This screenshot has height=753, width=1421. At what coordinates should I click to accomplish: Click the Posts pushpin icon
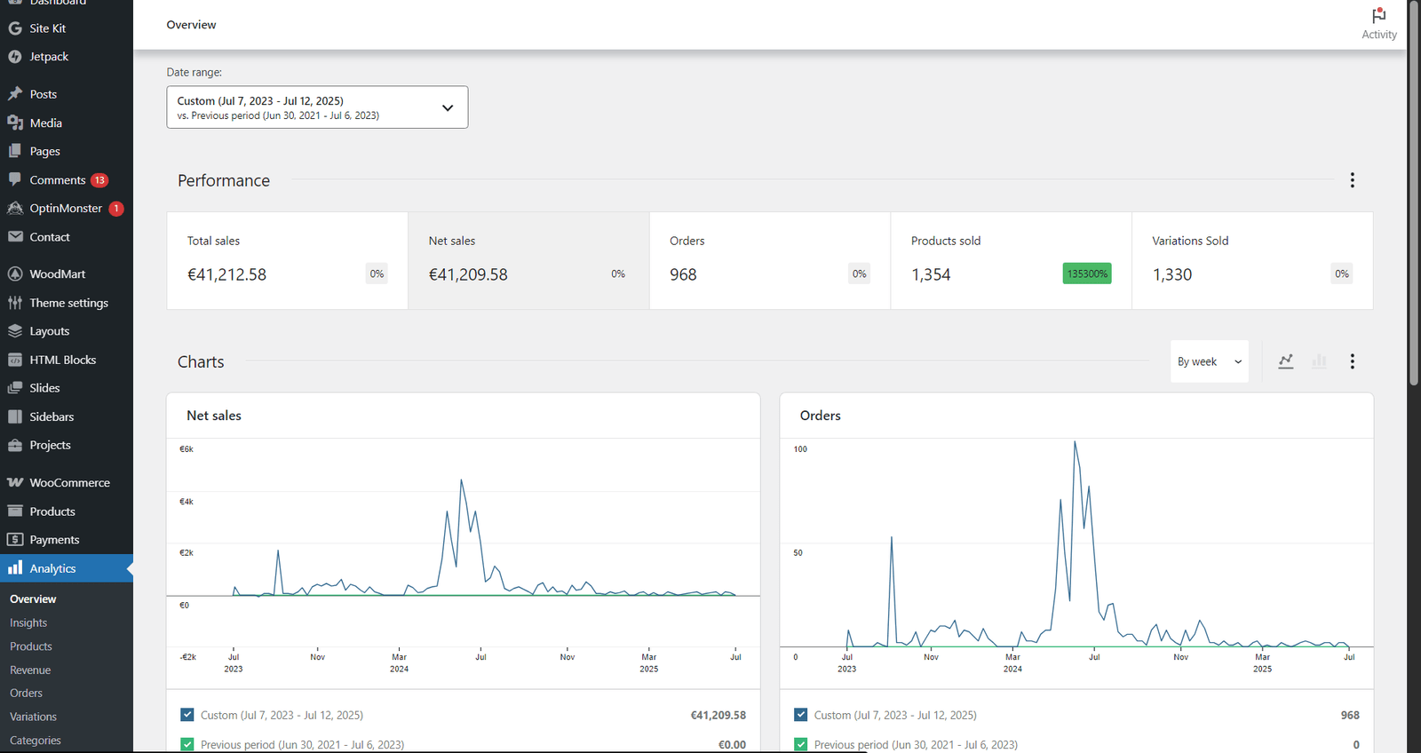pos(15,94)
